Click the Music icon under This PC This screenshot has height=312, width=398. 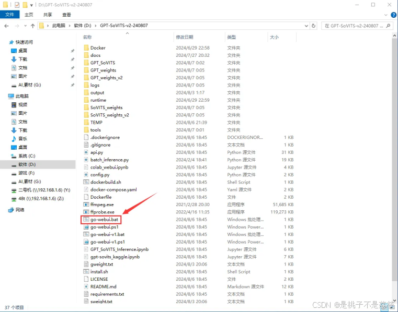(x=14, y=139)
